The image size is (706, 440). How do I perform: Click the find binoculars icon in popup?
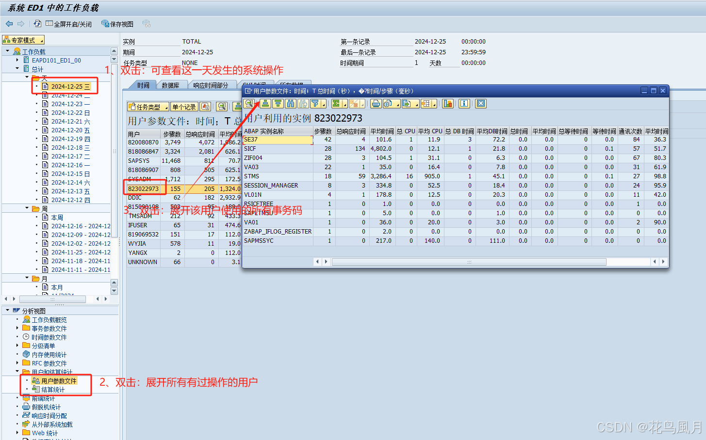(x=290, y=103)
